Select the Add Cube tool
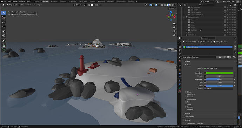Screen dimensions: 242x128 point(4,50)
